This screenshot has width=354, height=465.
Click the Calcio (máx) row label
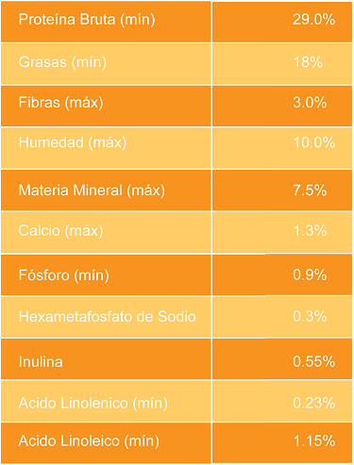(x=60, y=231)
